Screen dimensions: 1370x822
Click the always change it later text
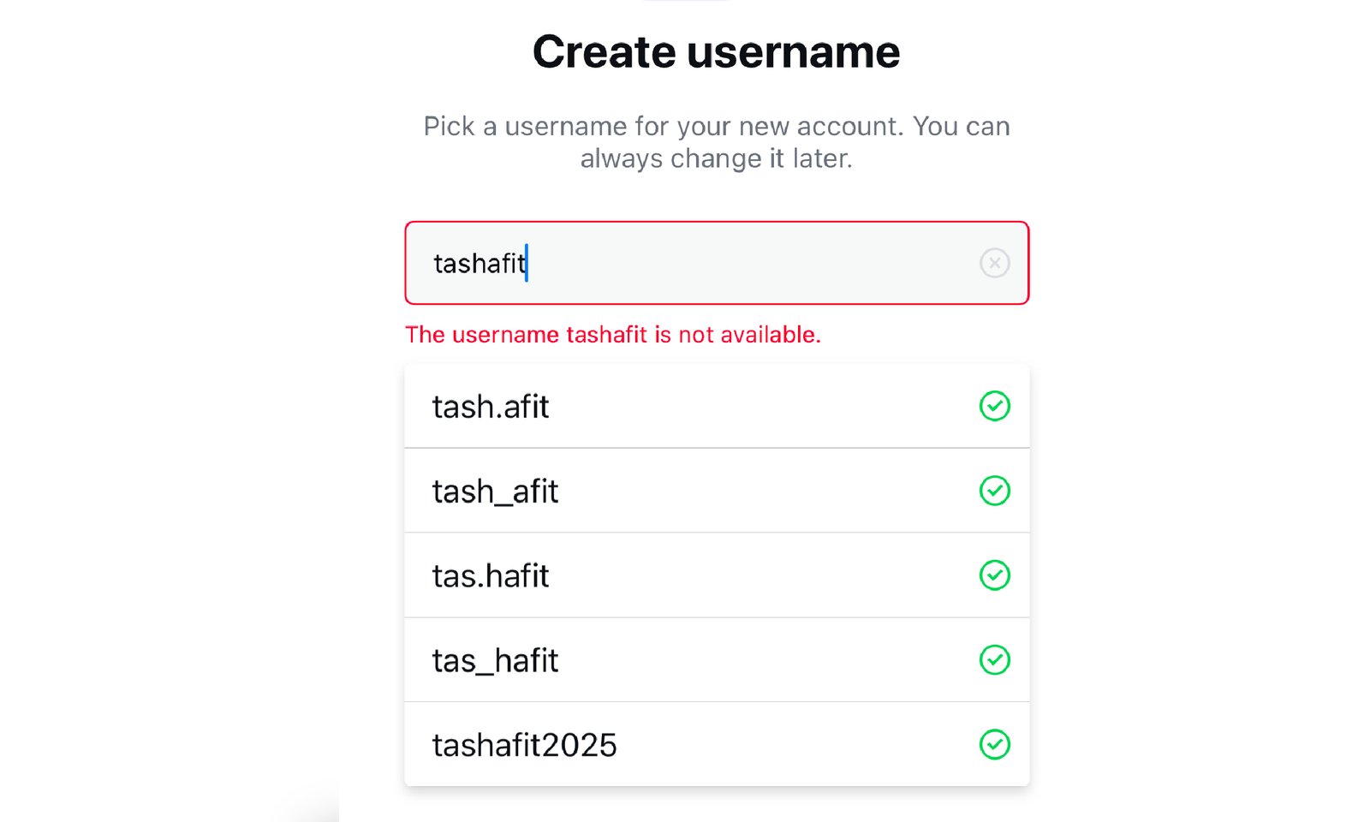(717, 159)
